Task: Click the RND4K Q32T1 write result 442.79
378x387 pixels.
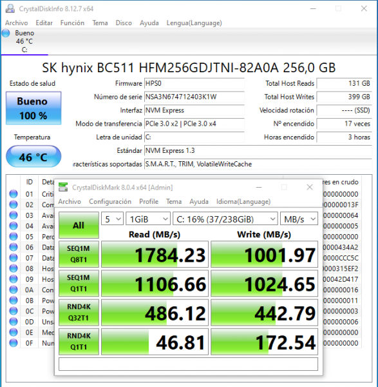Action: coord(265,313)
